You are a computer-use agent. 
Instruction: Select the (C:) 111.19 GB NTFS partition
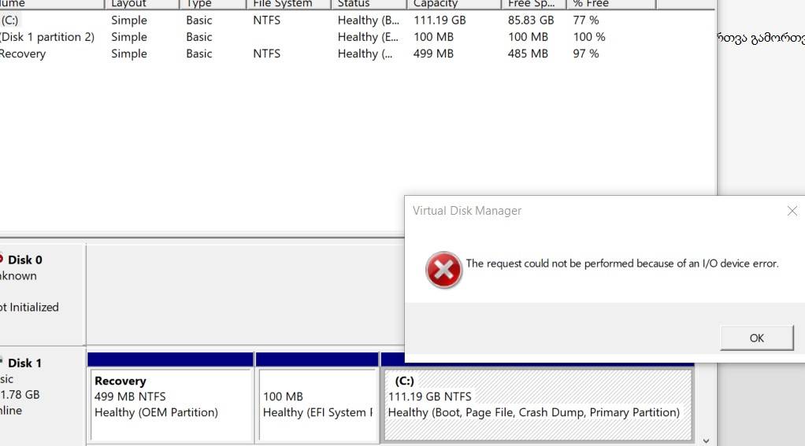point(537,403)
